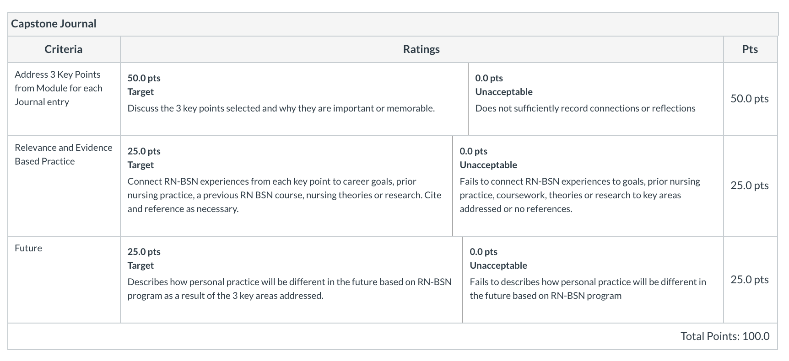The image size is (789, 361).
Task: Select the Criteria column header
Action: pyautogui.click(x=64, y=49)
